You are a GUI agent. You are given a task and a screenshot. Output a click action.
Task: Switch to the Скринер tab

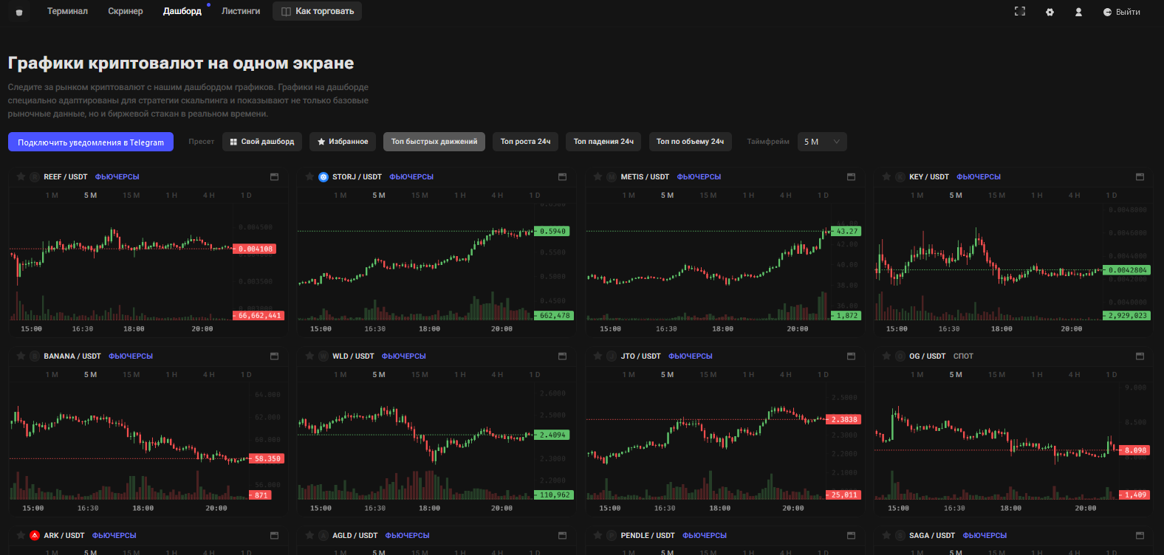coord(126,11)
